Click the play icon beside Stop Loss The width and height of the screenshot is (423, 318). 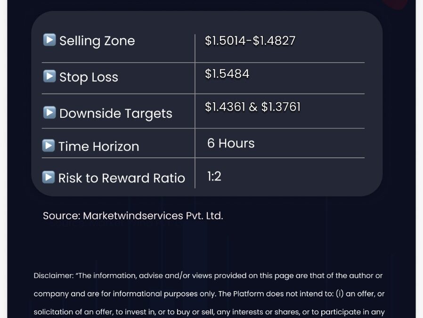click(49, 76)
